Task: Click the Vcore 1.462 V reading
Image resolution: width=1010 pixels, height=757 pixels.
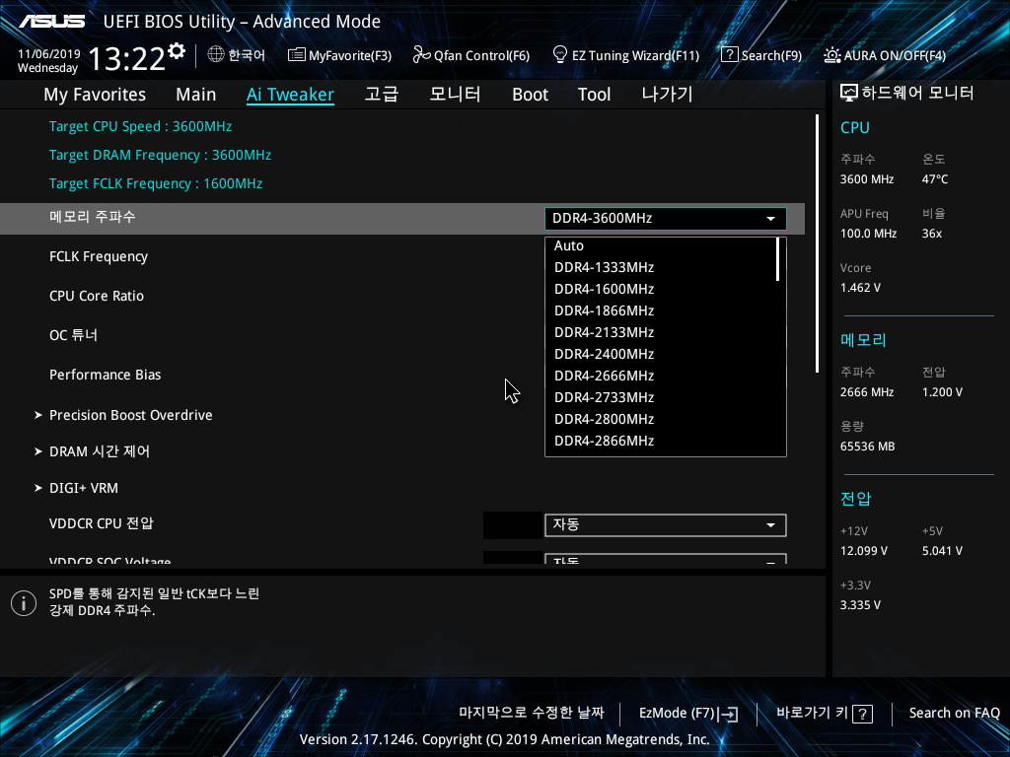Action: pos(860,288)
